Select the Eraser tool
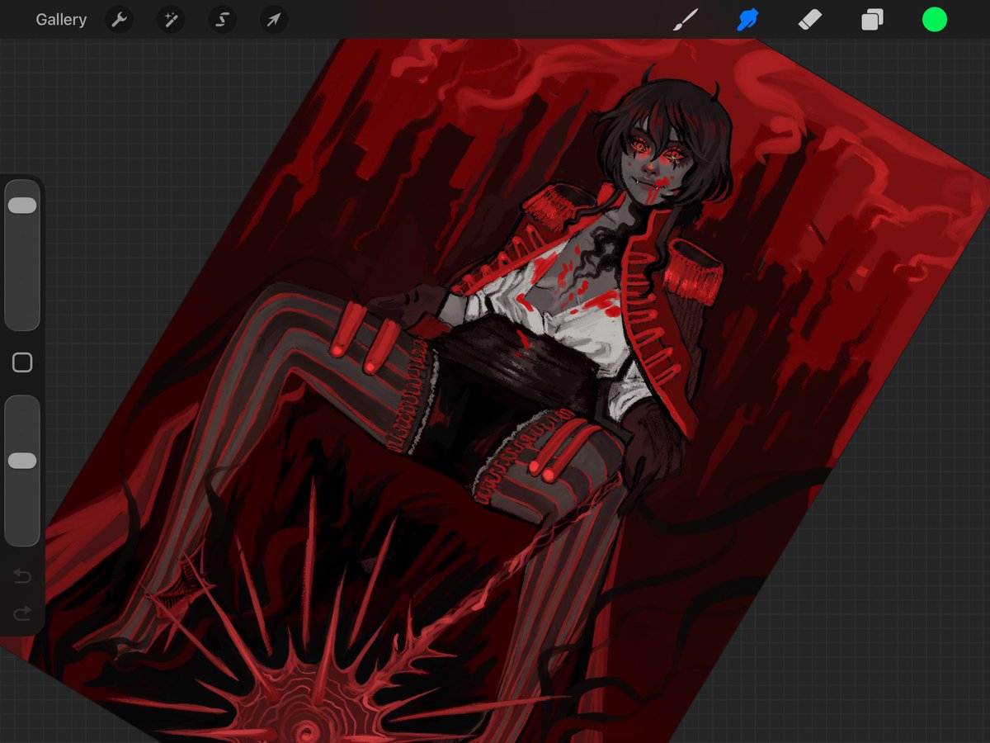This screenshot has width=990, height=743. tap(810, 20)
